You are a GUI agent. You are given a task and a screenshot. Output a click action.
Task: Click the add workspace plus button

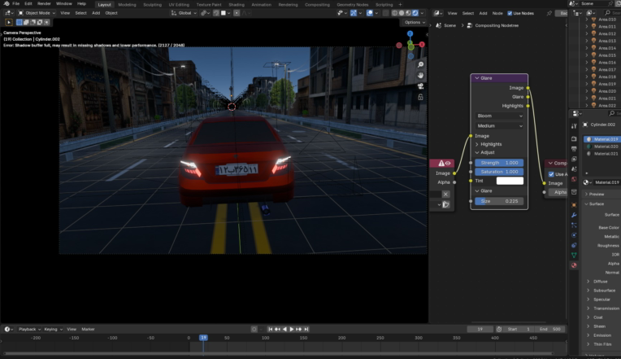click(x=400, y=5)
